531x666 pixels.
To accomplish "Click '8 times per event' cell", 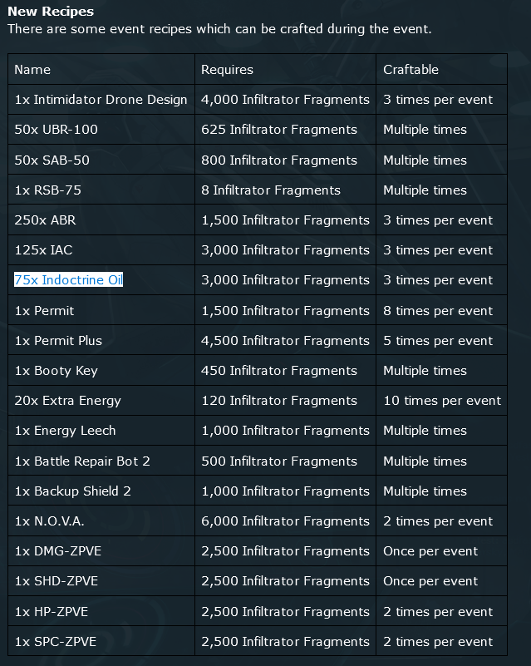I will click(441, 310).
